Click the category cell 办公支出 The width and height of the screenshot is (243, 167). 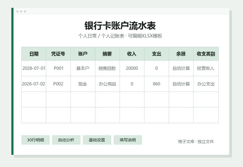(x=206, y=84)
